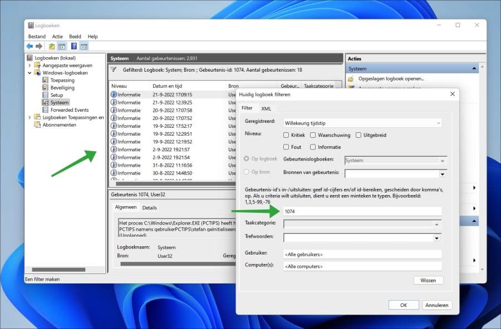Collapse the Windows-logboeken tree node
The width and height of the screenshot is (501, 329).
[30, 73]
